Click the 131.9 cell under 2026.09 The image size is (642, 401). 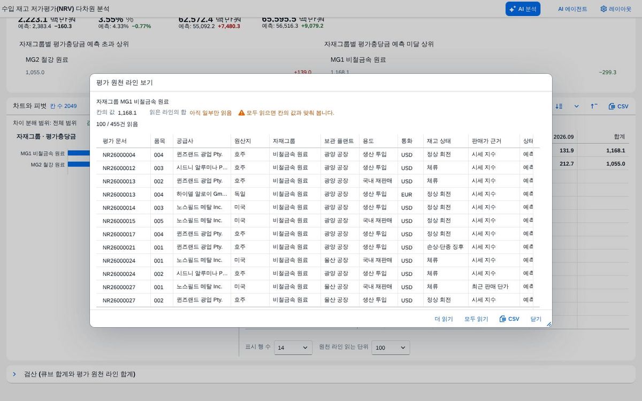coord(566,151)
